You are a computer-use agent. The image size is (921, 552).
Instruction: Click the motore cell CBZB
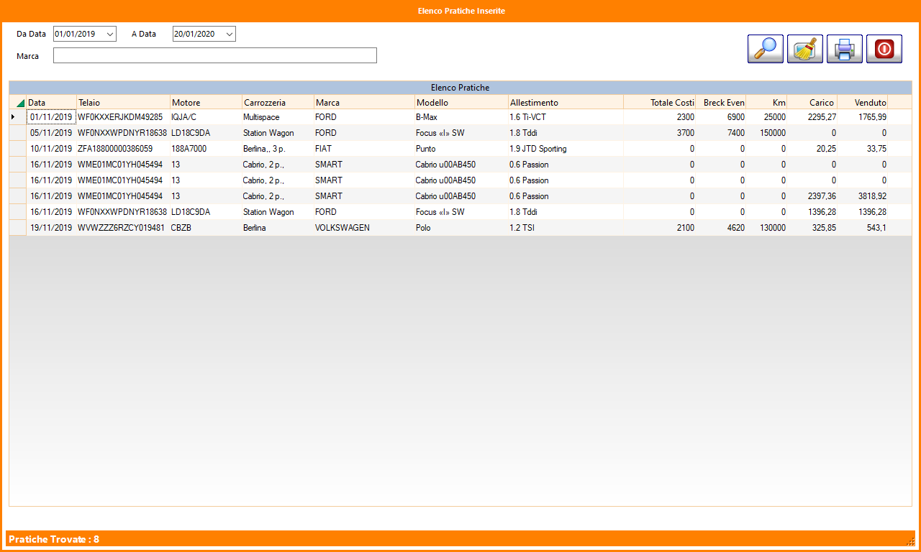coord(206,227)
